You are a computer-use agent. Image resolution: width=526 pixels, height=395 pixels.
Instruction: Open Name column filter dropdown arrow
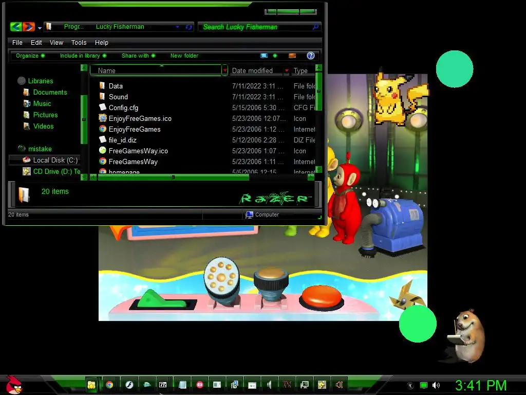[x=225, y=70]
